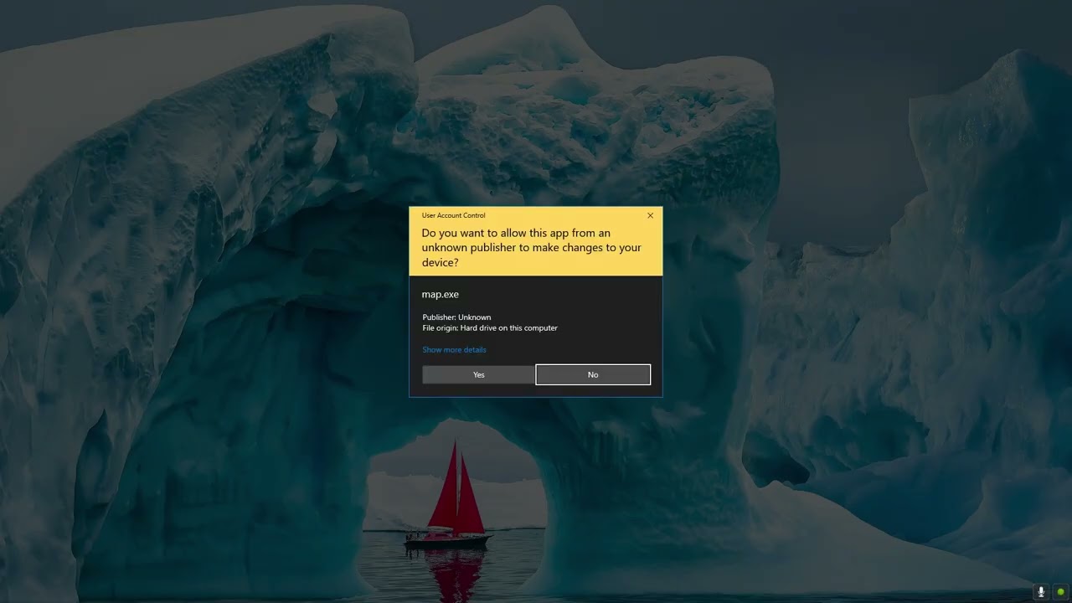Click the User Account Control title text
This screenshot has height=603, width=1072.
[453, 215]
